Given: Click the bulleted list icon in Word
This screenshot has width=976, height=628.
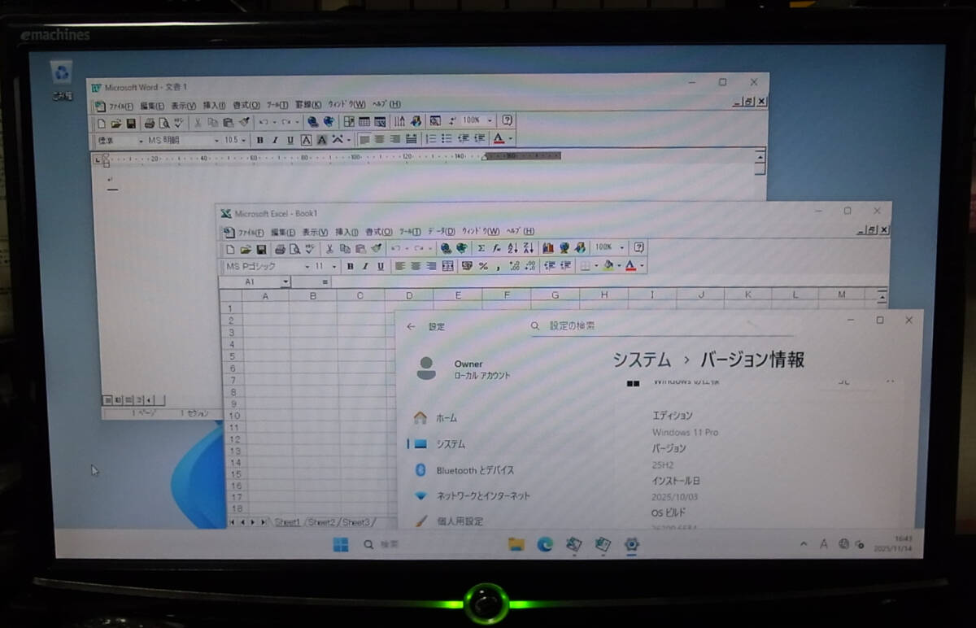Looking at the screenshot, I should pos(447,139).
